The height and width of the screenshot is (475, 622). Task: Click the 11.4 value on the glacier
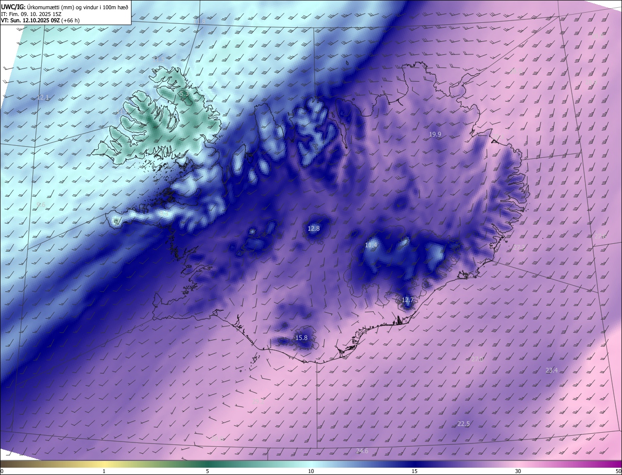(371, 246)
